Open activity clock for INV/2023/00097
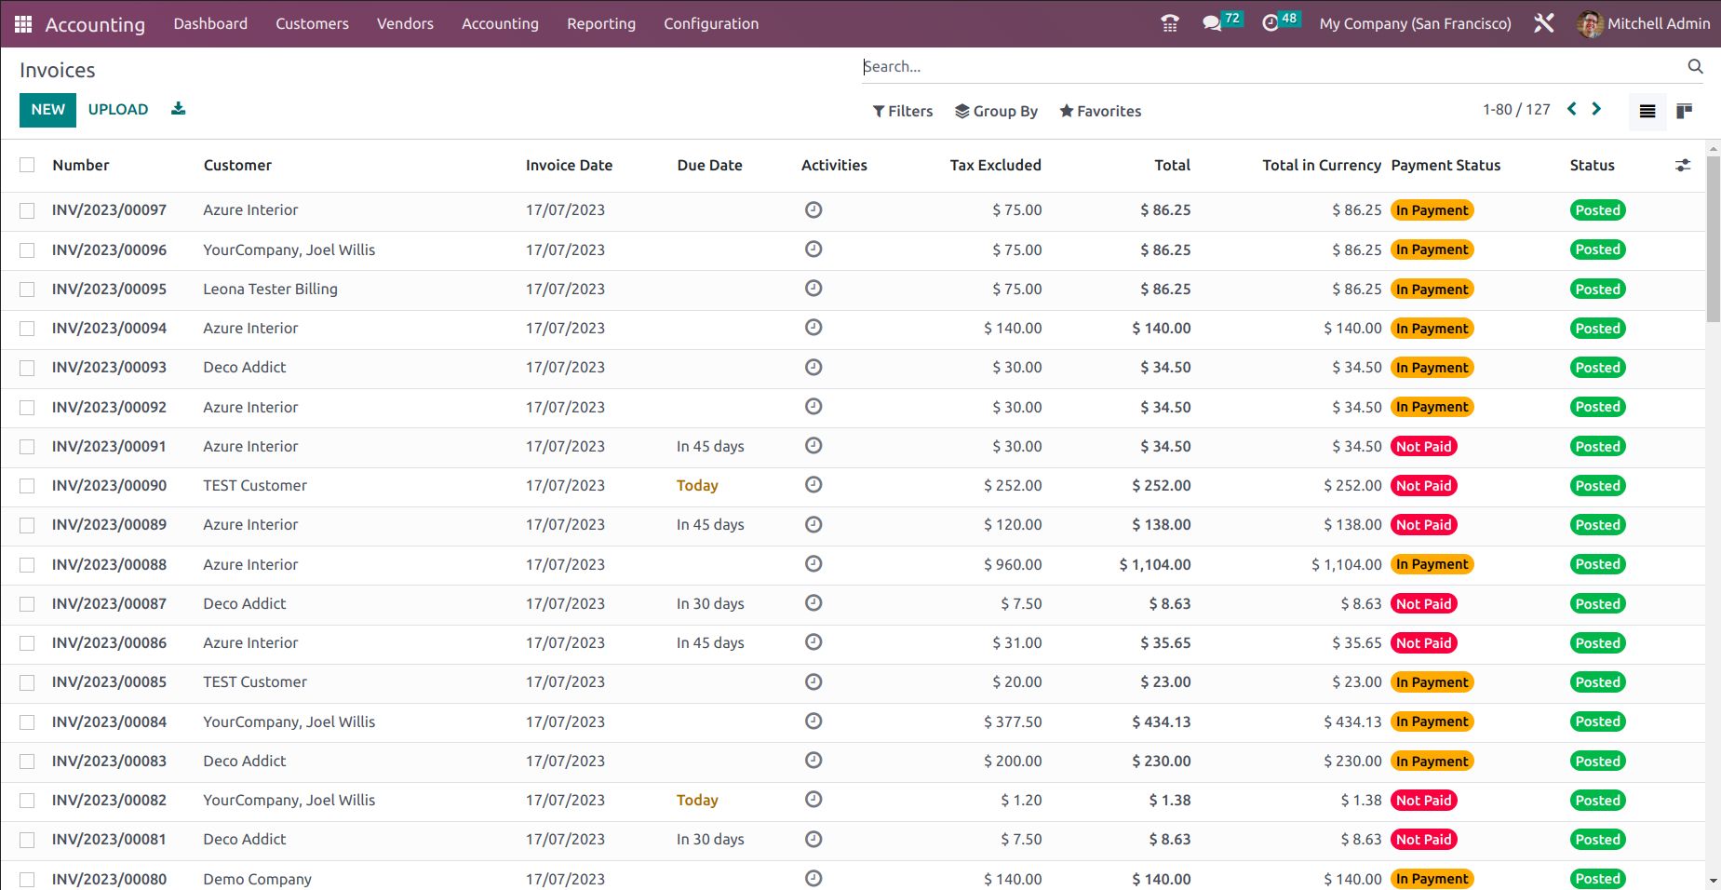1721x890 pixels. pos(813,210)
